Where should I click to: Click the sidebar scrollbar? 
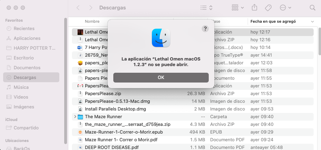(66, 81)
